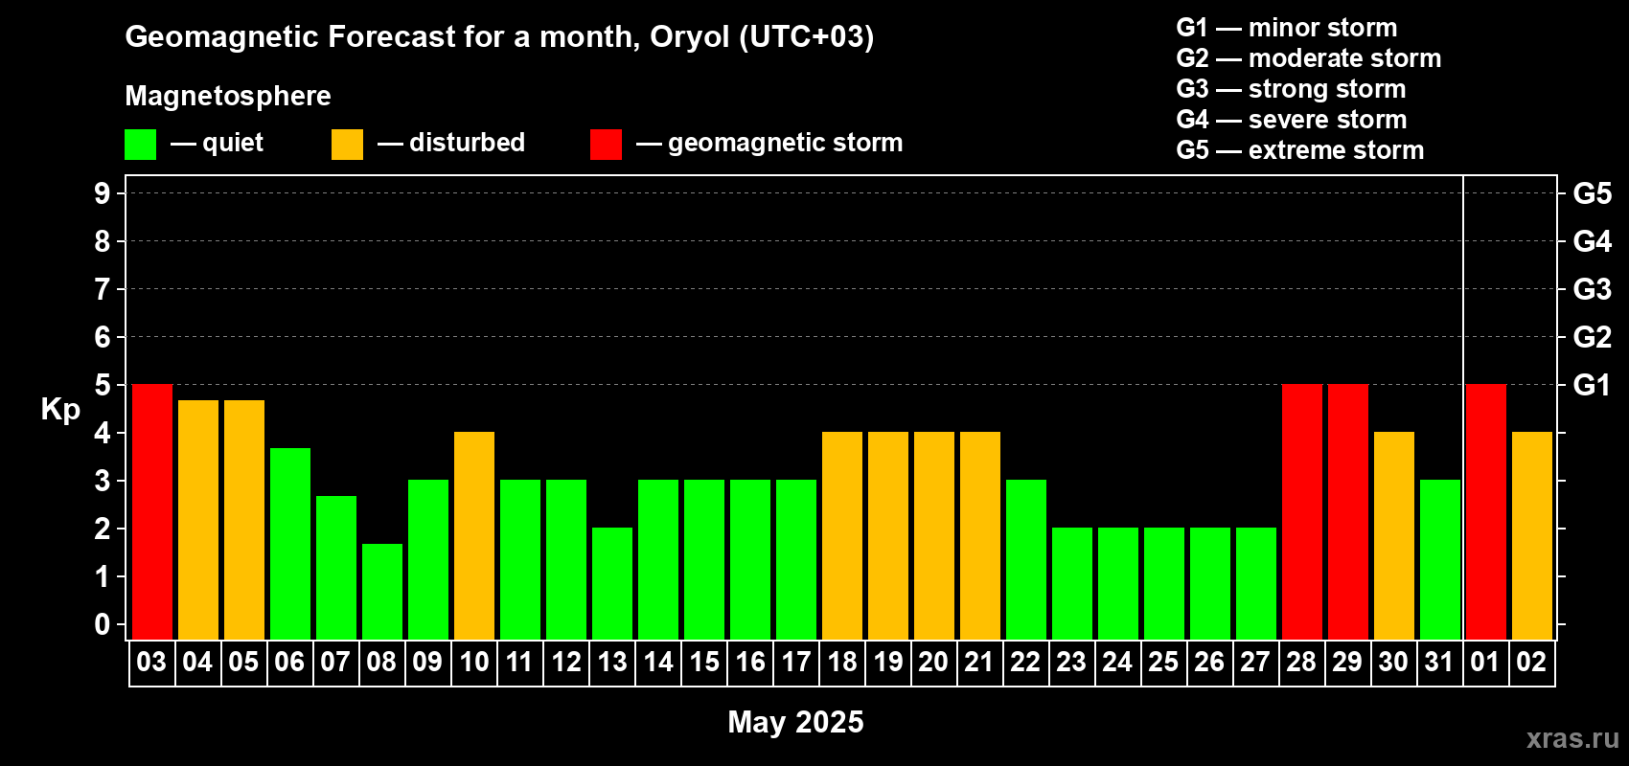1629x766 pixels.
Task: Click Kp value 9 on left axis
Action: click(103, 193)
